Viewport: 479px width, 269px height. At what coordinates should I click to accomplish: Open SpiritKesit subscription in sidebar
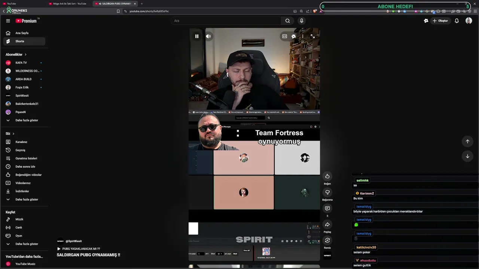[x=24, y=96]
